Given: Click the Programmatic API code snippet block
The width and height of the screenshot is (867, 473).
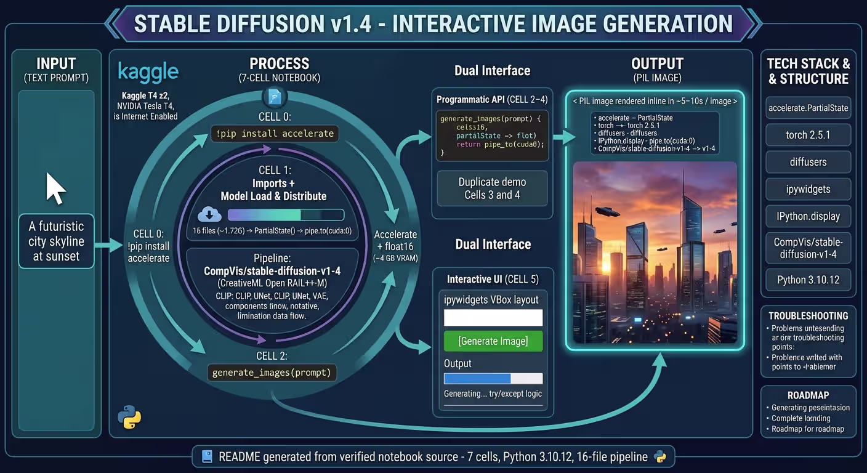Looking at the screenshot, I should 492,136.
